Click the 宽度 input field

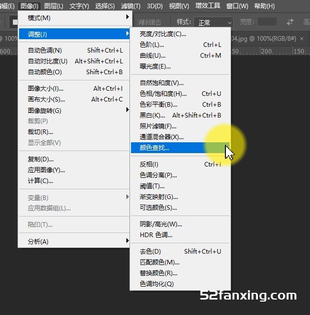pos(267,22)
